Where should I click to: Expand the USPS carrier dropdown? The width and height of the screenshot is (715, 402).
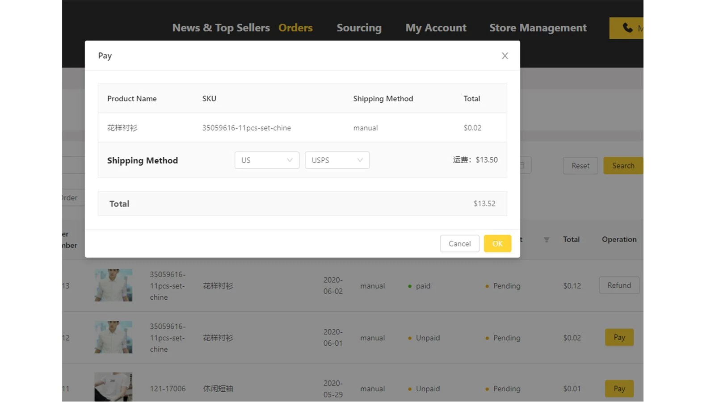(337, 160)
